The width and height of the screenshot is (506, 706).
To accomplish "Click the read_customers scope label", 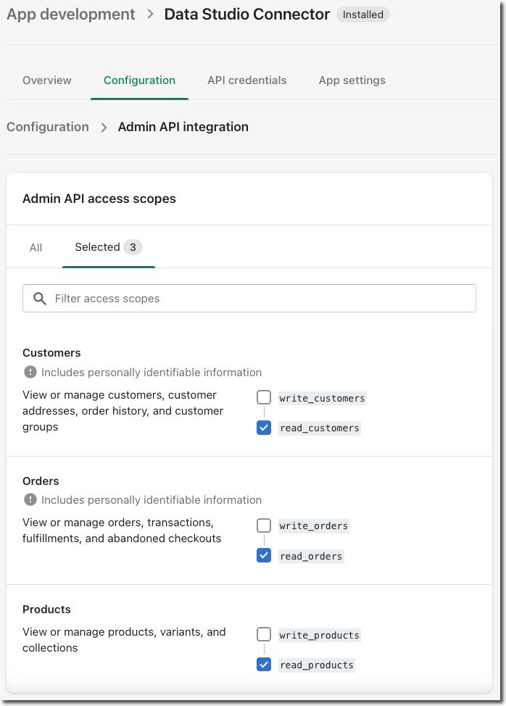I will [x=320, y=428].
